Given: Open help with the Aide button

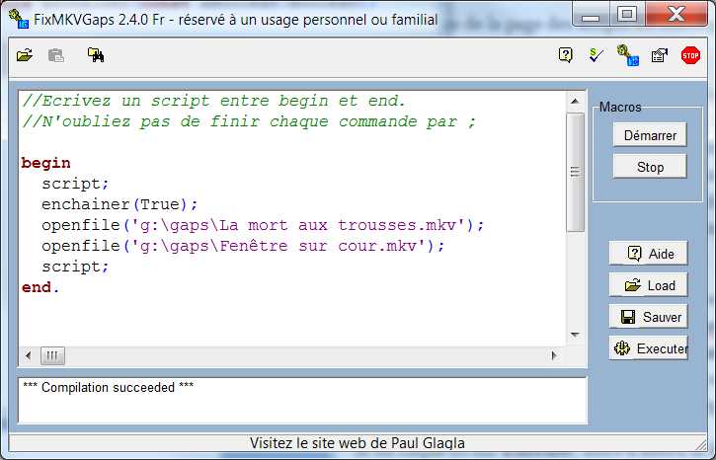Looking at the screenshot, I should [x=648, y=254].
